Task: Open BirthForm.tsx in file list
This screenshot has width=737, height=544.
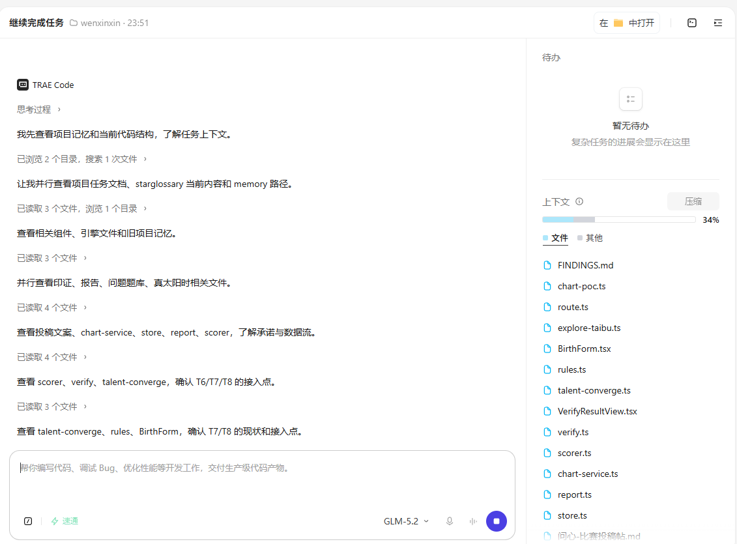Action: pos(585,349)
